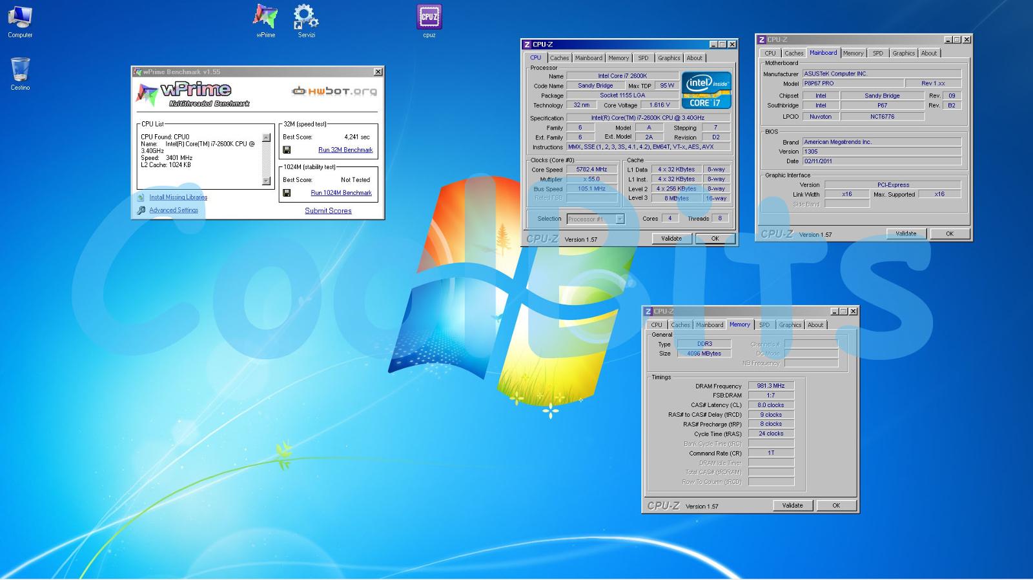
Task: Close the wPrime Benchmark window
Action: 378,72
